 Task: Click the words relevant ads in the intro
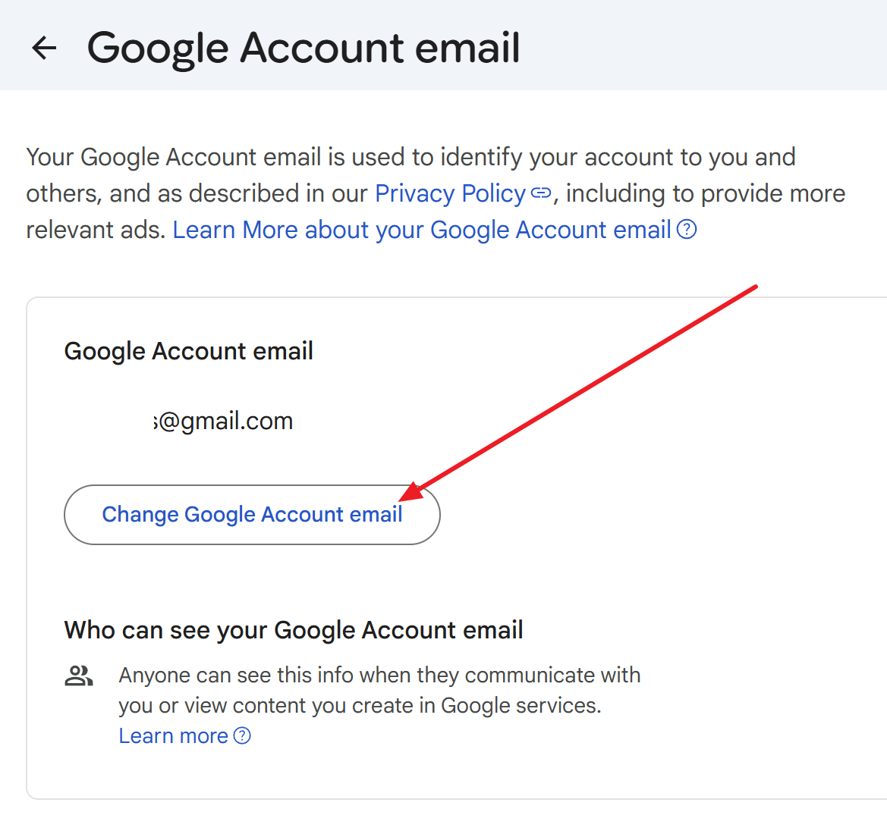[x=95, y=230]
